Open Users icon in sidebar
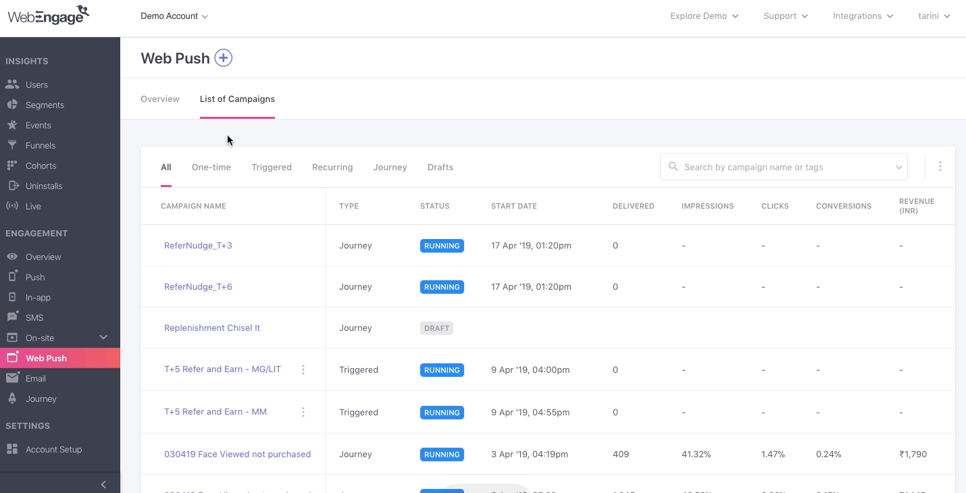 [x=12, y=84]
